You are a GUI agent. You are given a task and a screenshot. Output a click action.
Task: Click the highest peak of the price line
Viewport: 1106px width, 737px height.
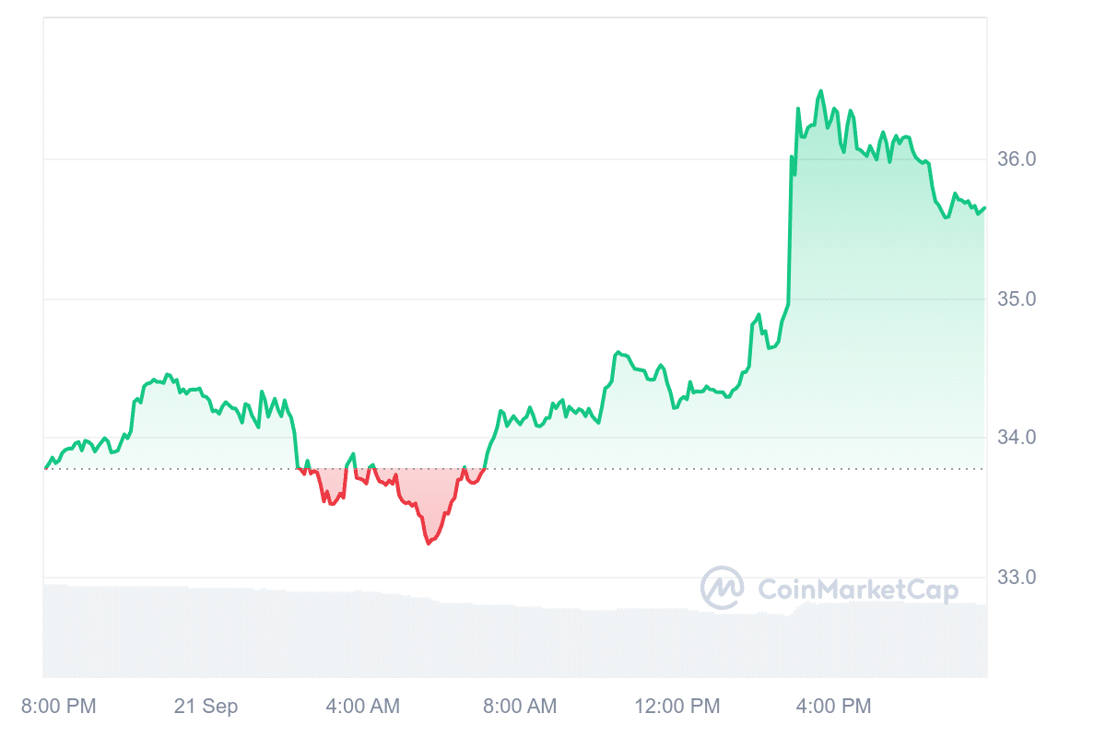tap(820, 91)
